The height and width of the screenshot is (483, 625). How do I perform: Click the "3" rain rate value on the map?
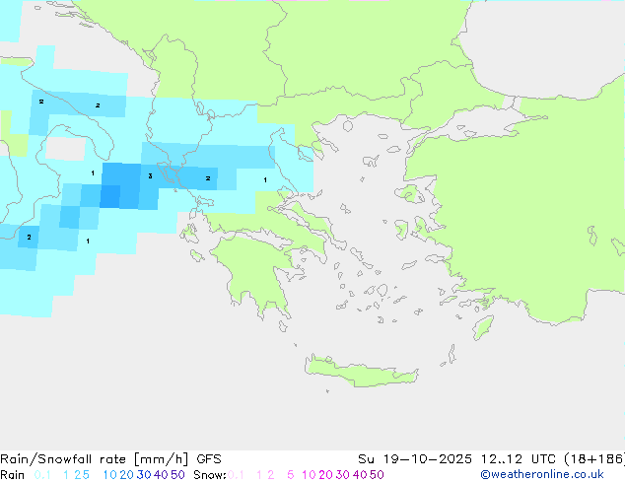(x=150, y=175)
